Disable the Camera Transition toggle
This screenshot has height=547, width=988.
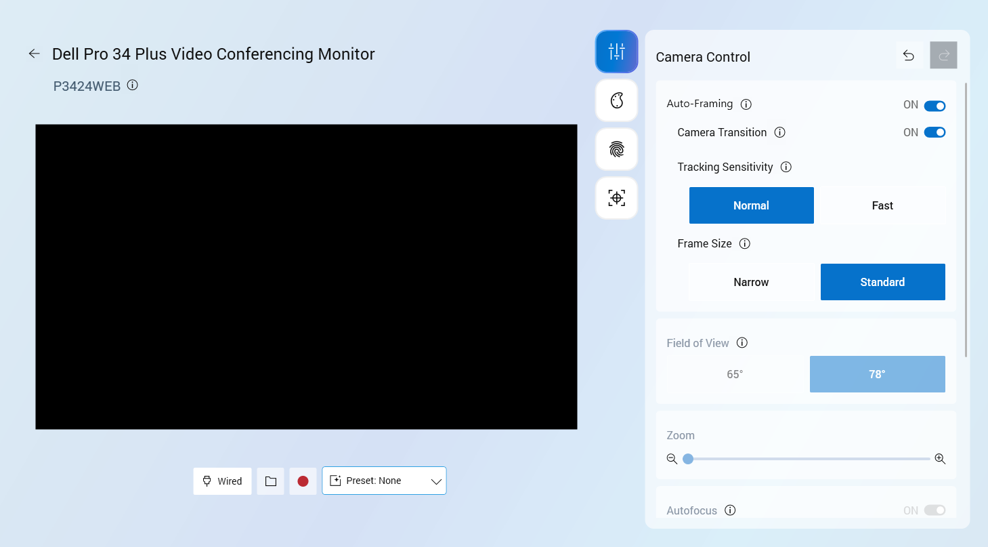pyautogui.click(x=935, y=133)
